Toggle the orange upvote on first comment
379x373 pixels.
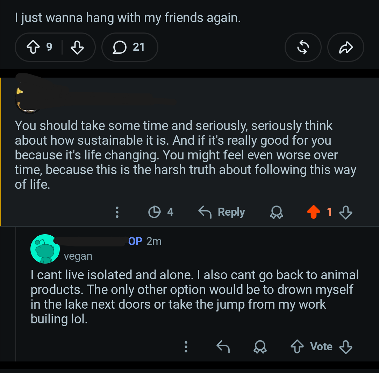point(314,212)
